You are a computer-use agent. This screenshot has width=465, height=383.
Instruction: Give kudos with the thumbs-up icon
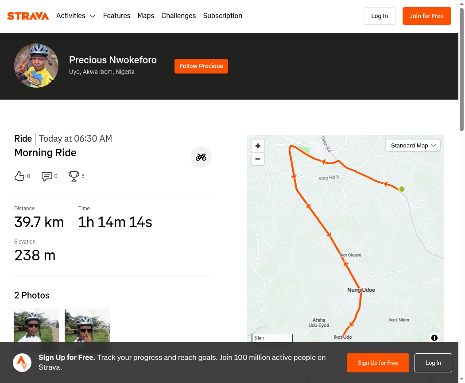(x=19, y=176)
